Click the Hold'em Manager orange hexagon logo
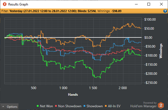 click(161, 105)
